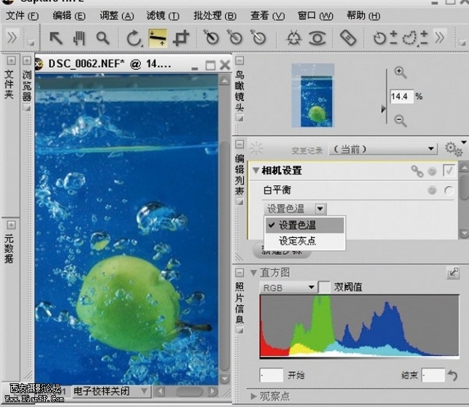Click the edit list scrollbar down arrow
469x407 pixels.
[464, 232]
